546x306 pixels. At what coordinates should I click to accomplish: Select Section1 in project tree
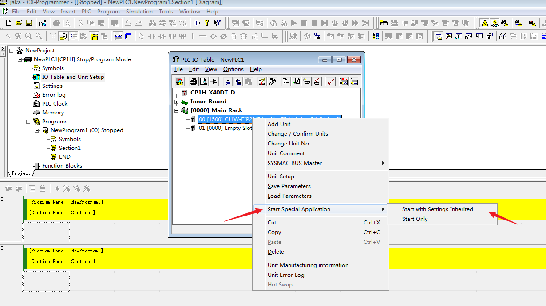70,148
